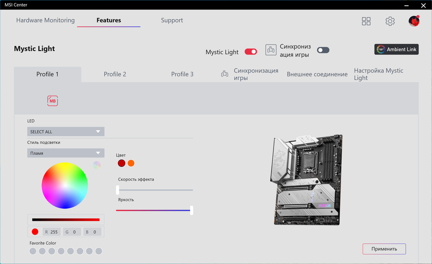Select the seventh Favorite Color slot
Screen dimensions: 432x264
click(89, 251)
